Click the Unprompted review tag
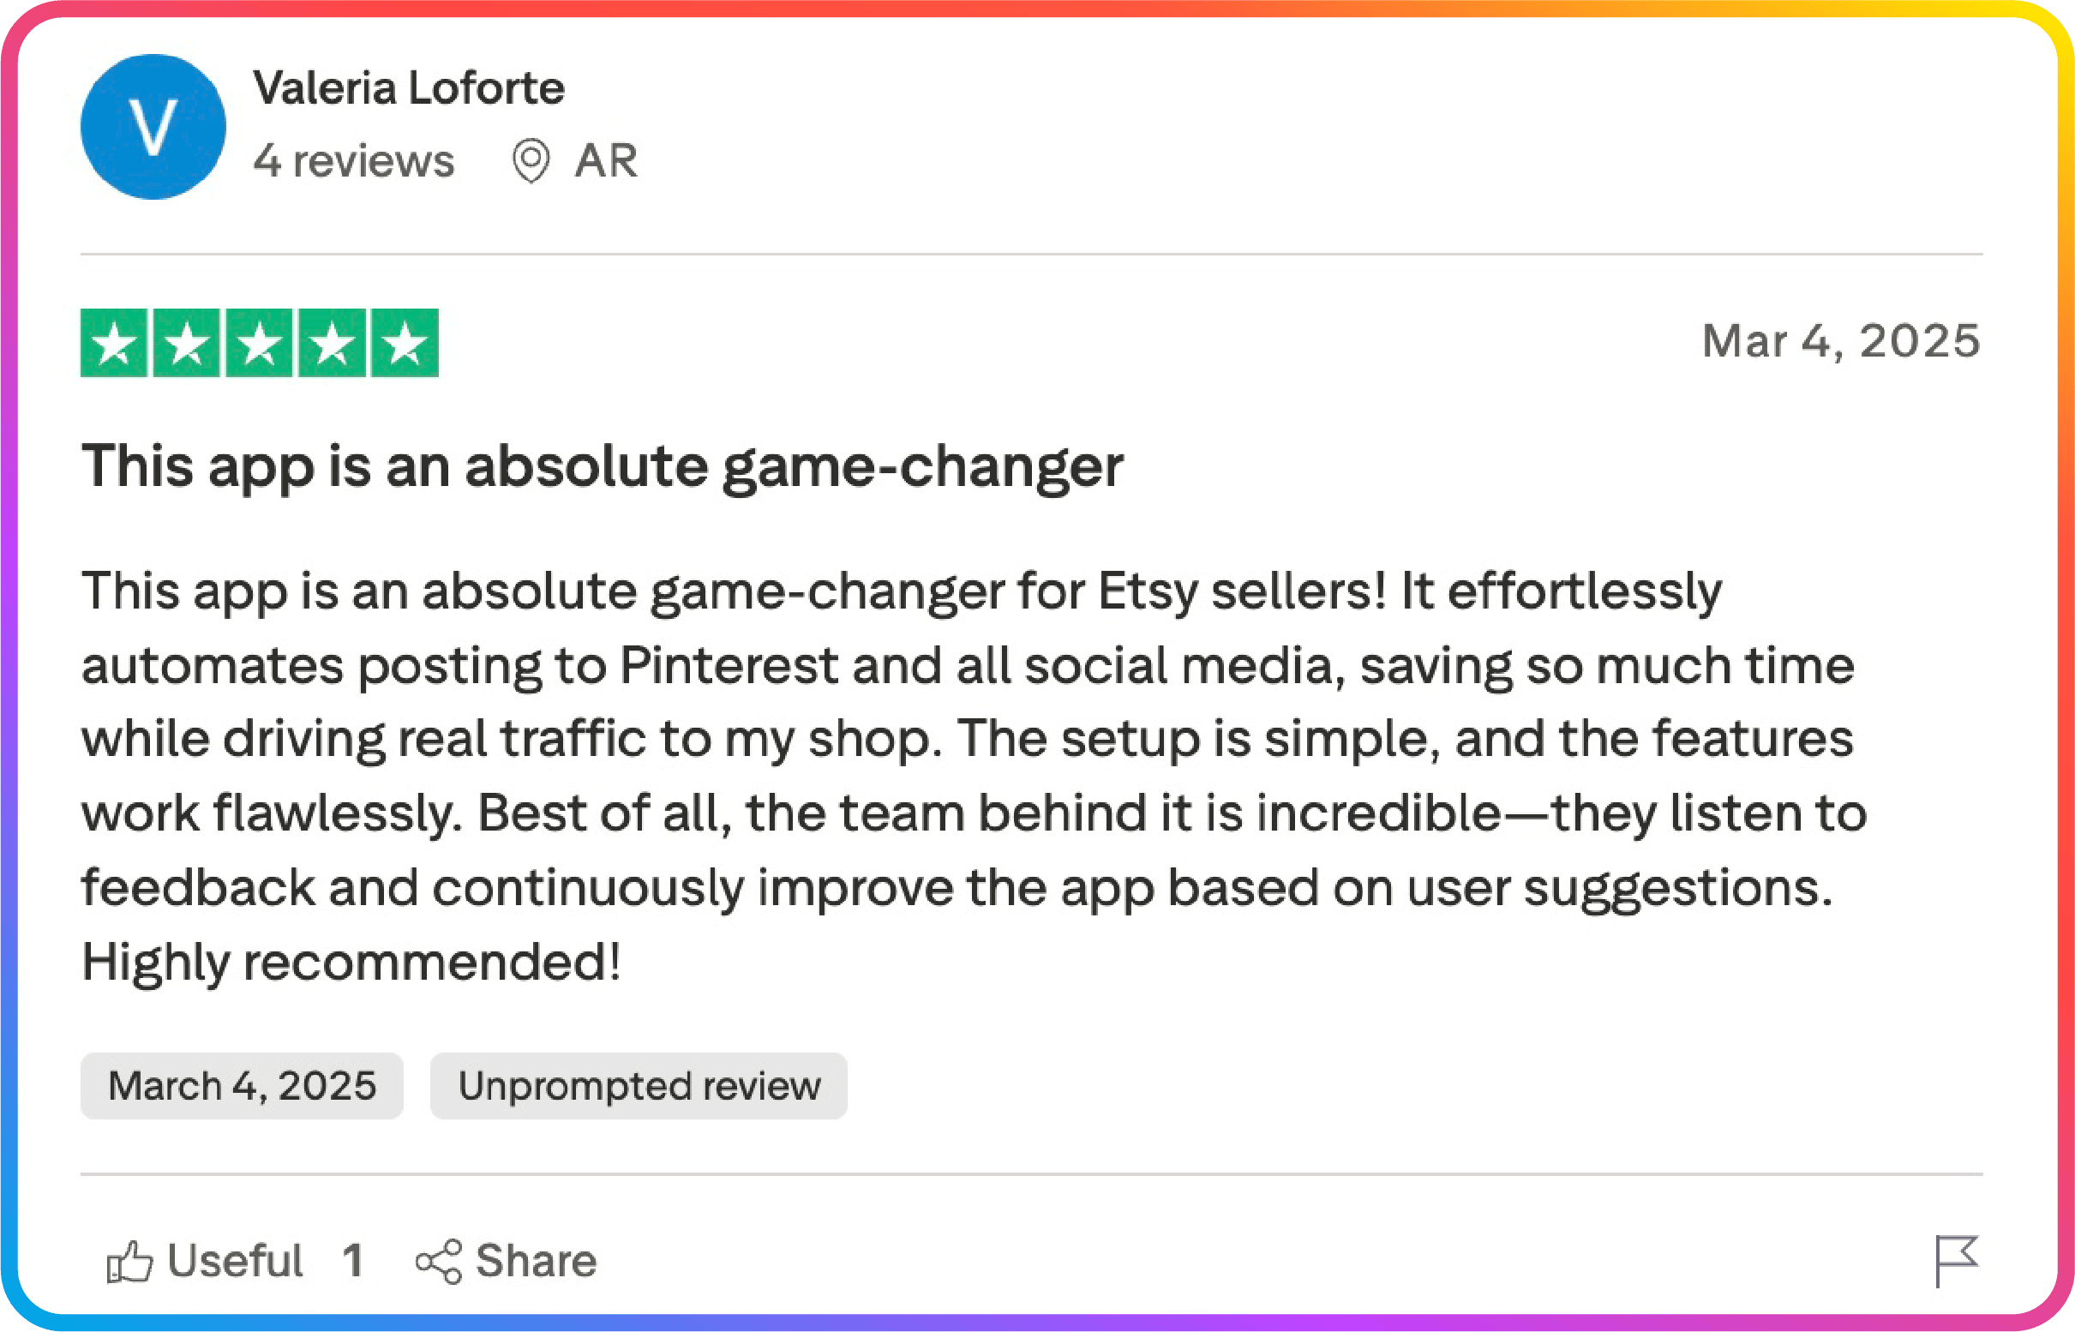Image resolution: width=2075 pixels, height=1332 pixels. pyautogui.click(x=639, y=1086)
